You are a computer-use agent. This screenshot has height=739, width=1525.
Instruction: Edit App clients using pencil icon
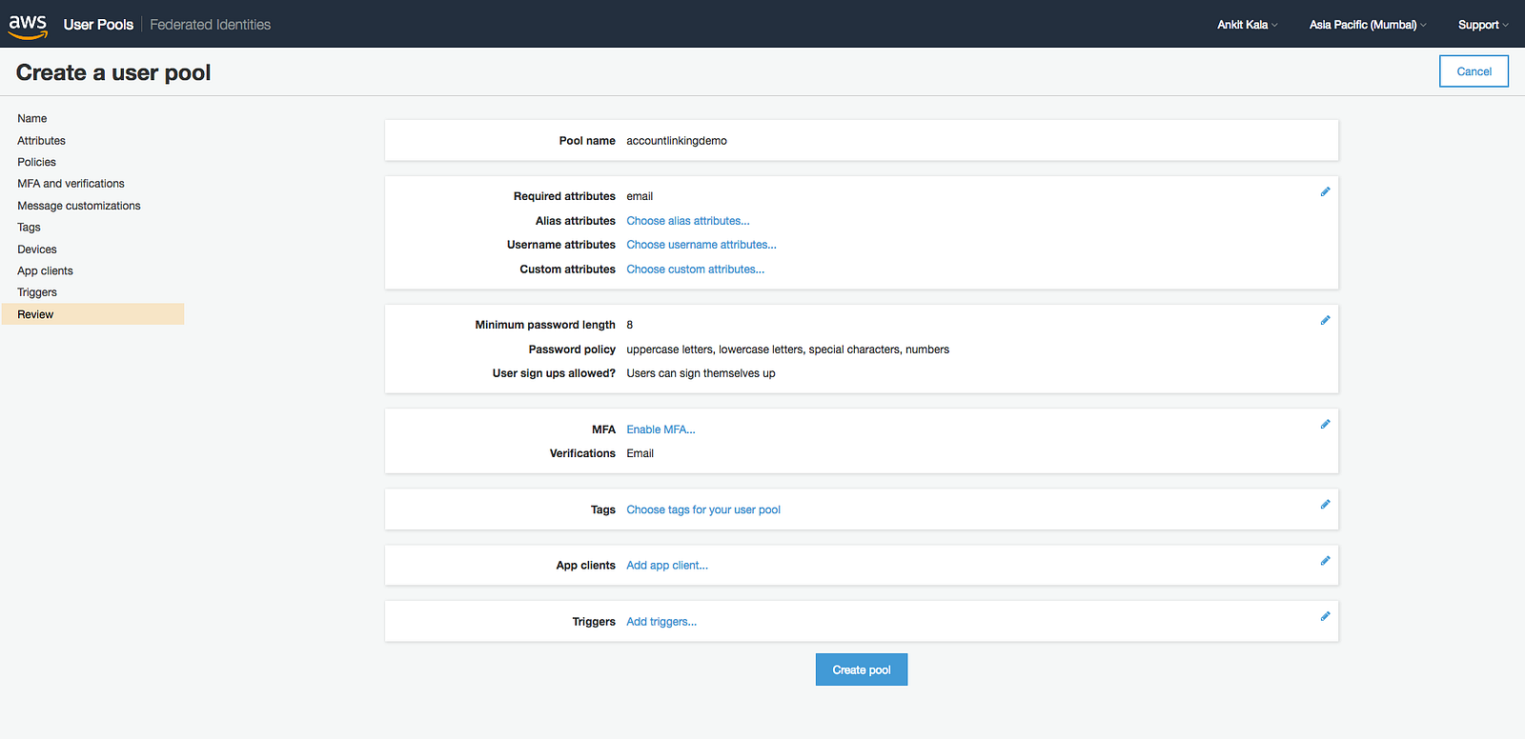(1325, 561)
